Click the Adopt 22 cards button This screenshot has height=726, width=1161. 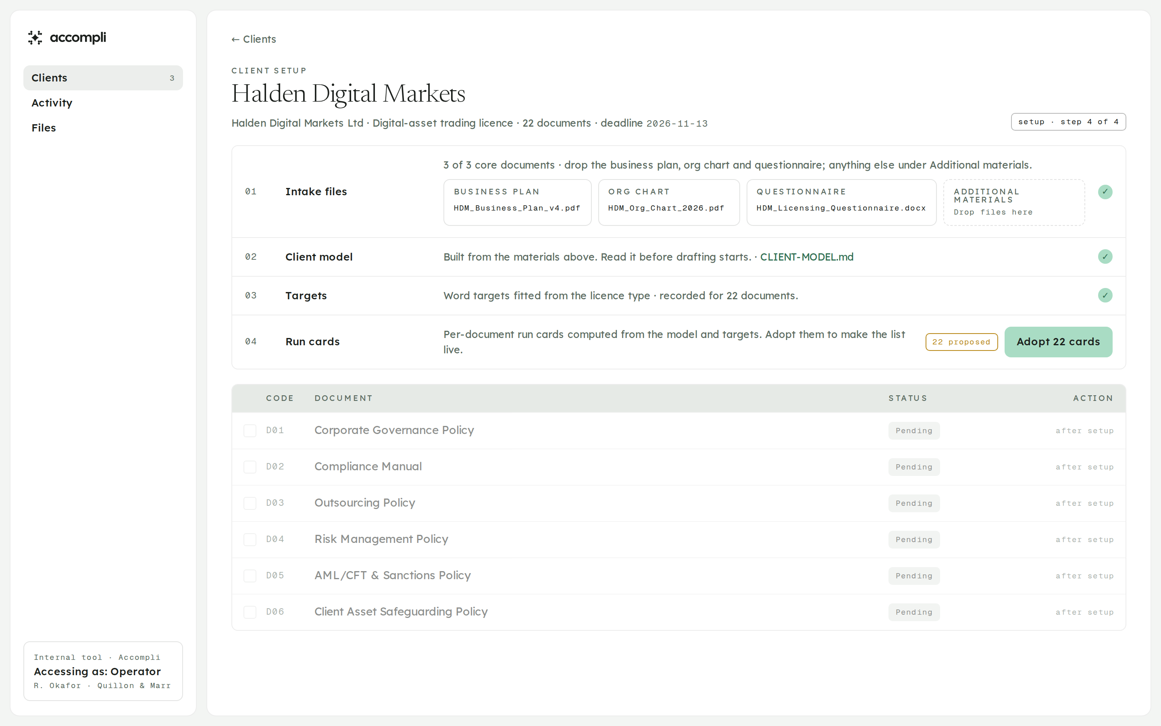pyautogui.click(x=1058, y=342)
